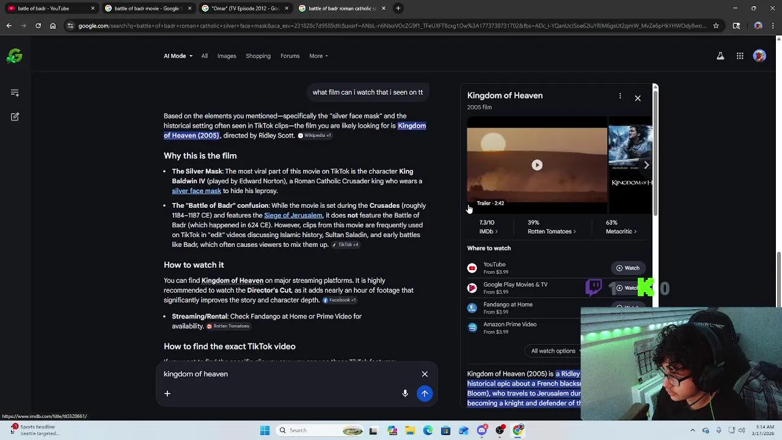Bookmark this page with the star icon

tap(717, 26)
